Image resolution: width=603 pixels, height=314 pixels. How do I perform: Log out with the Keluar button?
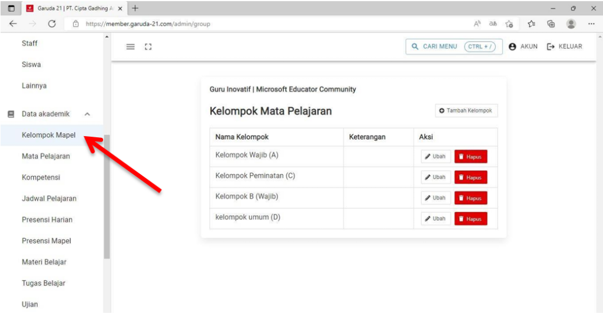565,47
